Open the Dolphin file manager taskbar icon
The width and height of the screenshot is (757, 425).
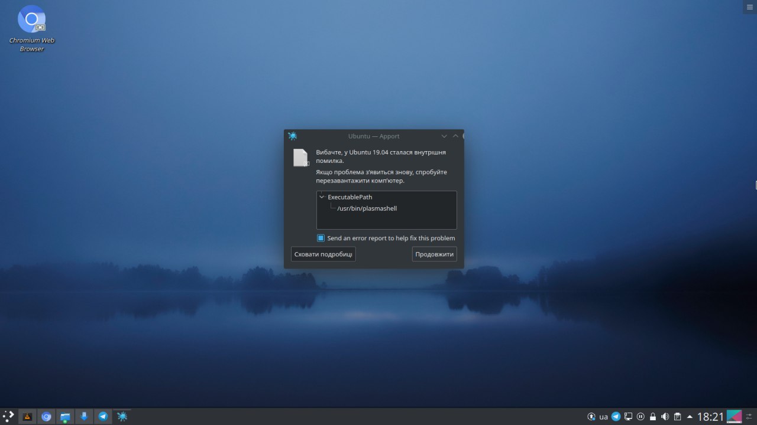point(65,417)
